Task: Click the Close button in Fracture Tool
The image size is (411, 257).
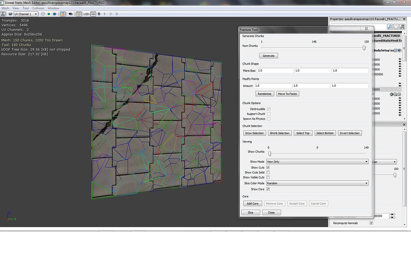Action: (271, 213)
